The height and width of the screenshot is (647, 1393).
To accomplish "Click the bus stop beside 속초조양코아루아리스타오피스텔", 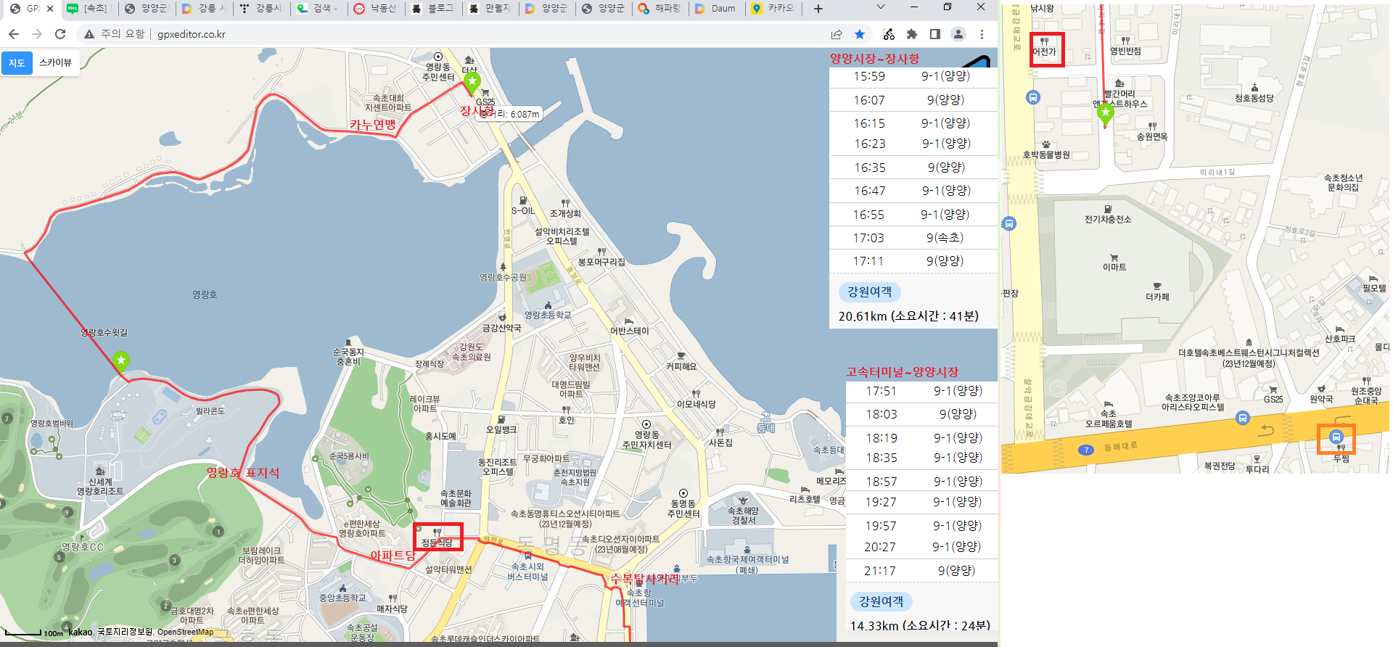I will coord(1243,418).
